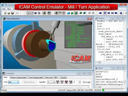Viewport: 128px width, 96px height.
Task: Click the Output panel vertical scrollbar thumb
Action: [124, 57]
